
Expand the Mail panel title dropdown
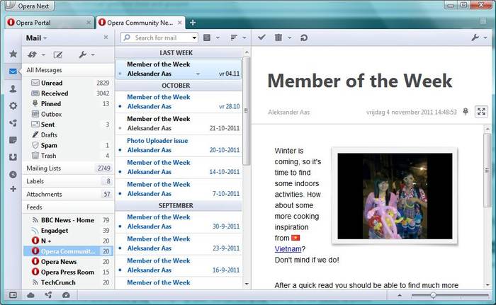point(37,38)
